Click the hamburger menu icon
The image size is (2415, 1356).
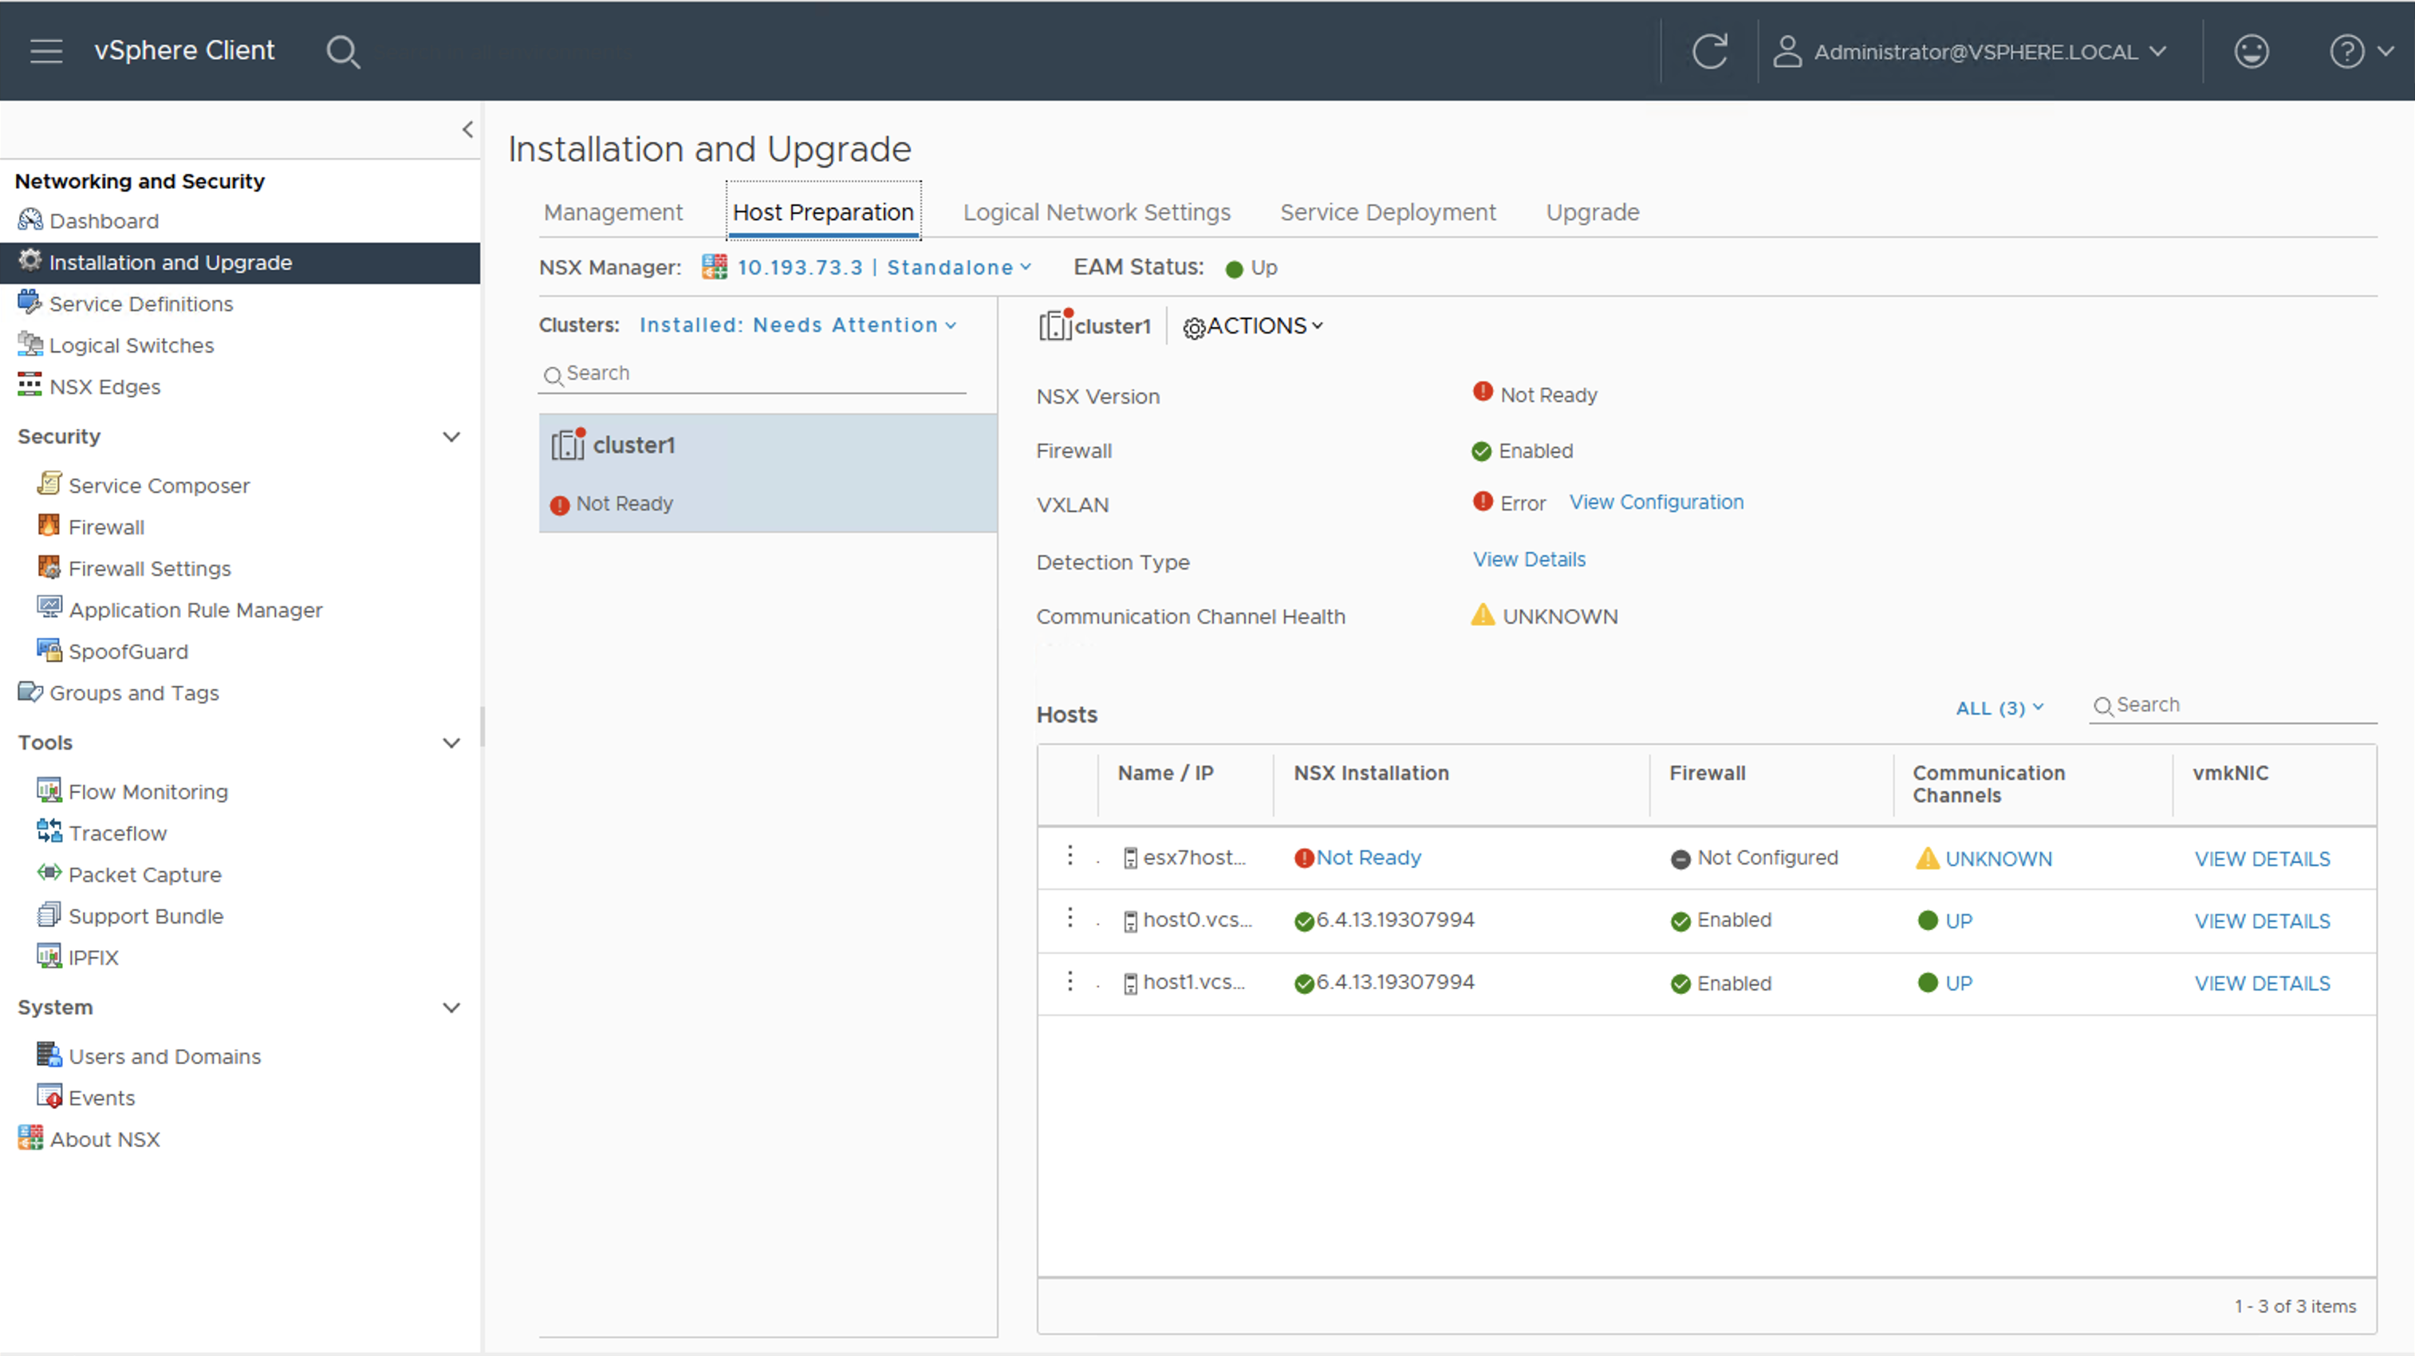click(x=46, y=50)
